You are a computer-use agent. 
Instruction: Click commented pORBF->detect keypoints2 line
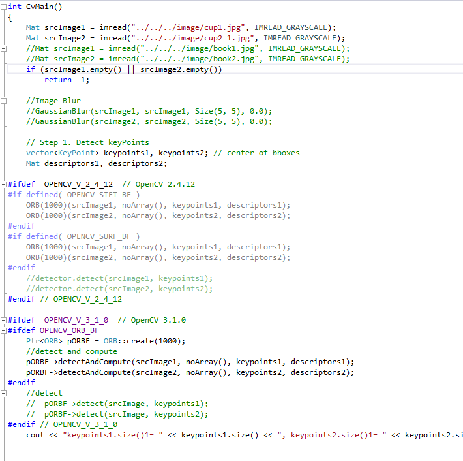click(117, 414)
